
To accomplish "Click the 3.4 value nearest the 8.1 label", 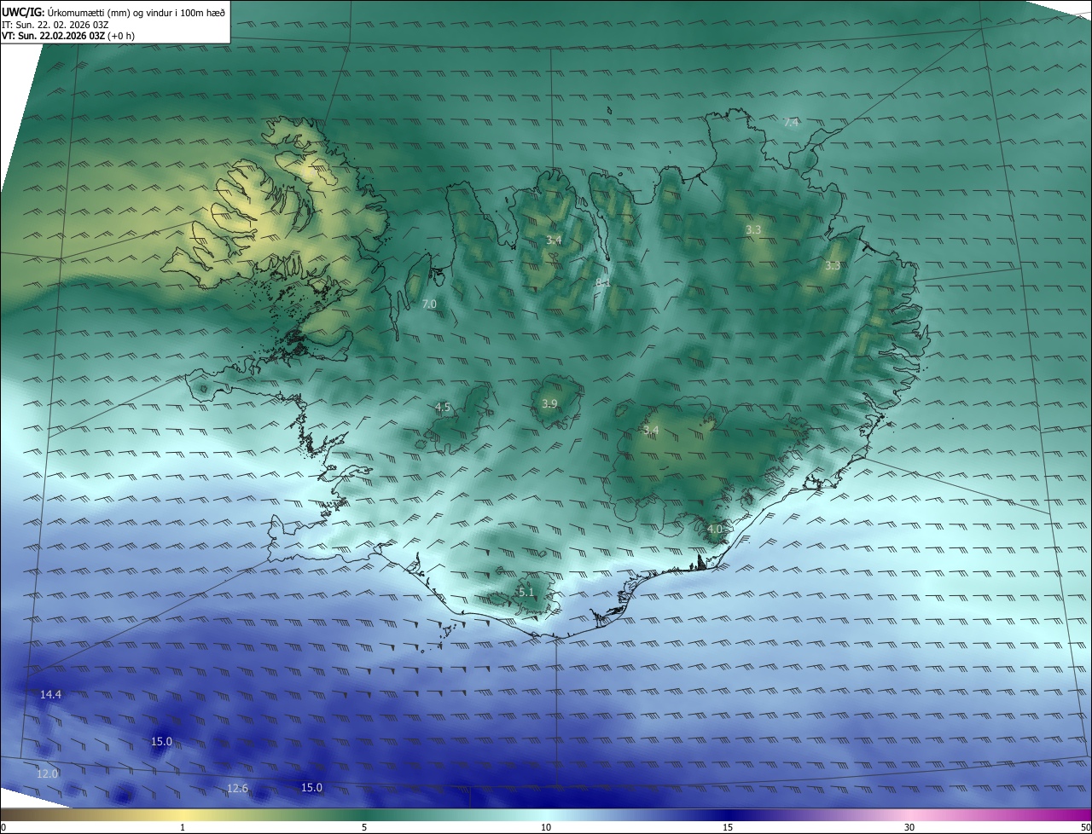I will (554, 240).
